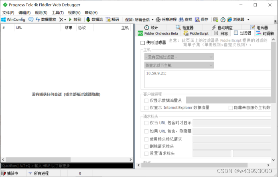Open the 浏览器 dropdown arrow
Screen dimensions: 278x177
[248, 20]
